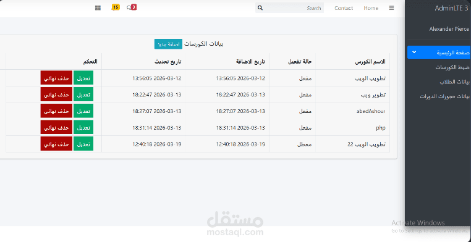
Task: Collapse الصفحة الرئيسية chevron arrow
Action: 414,52
